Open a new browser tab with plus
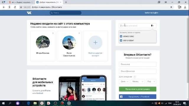 [66, 2]
